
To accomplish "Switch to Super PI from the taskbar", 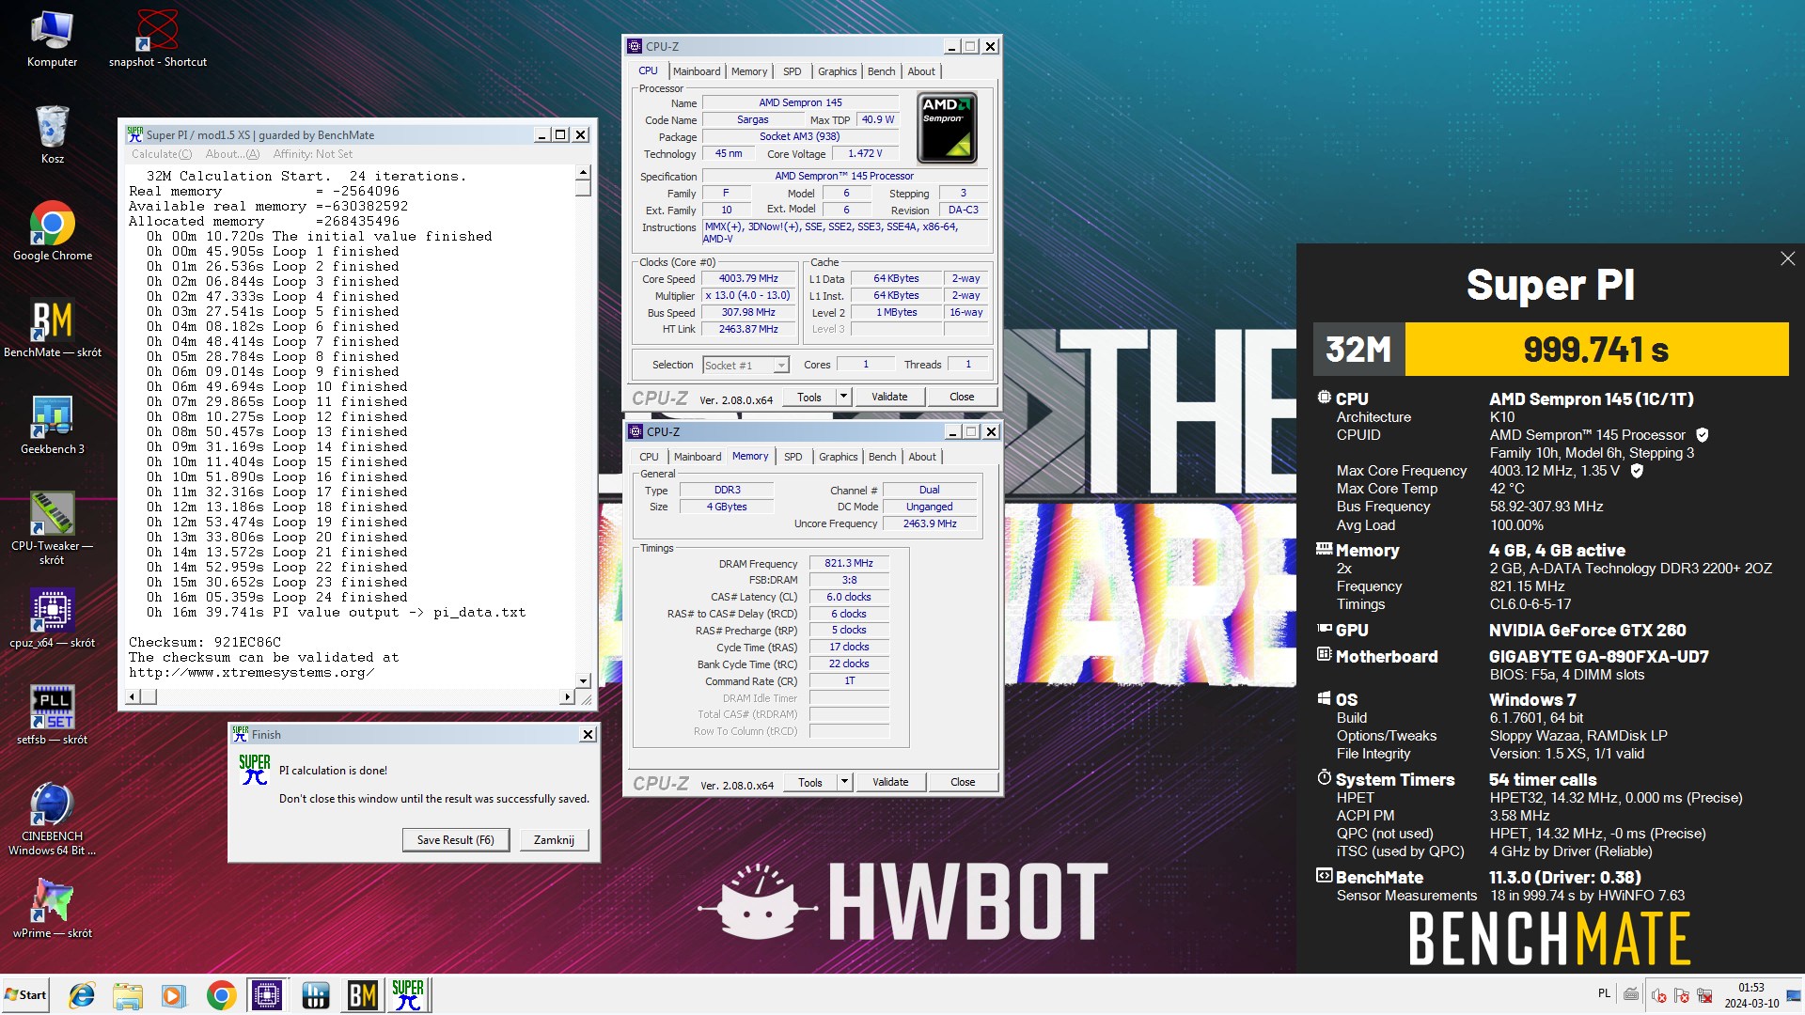I will tap(409, 995).
